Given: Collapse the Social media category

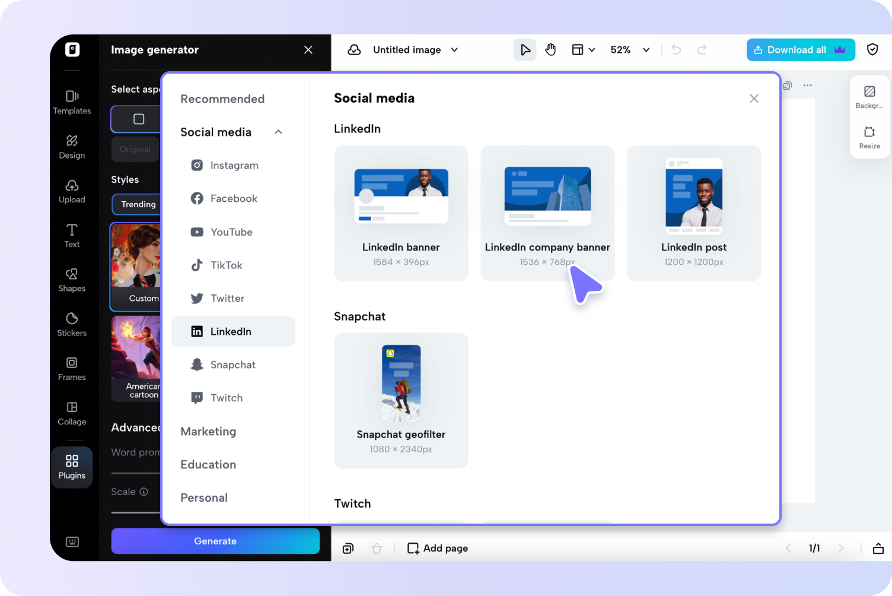Looking at the screenshot, I should click(x=278, y=132).
